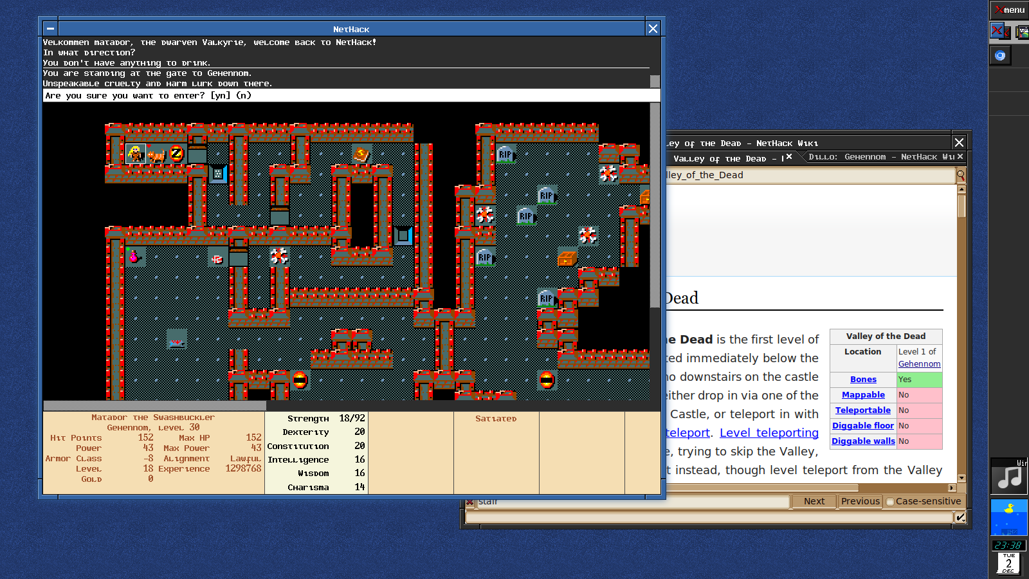Open the Xmenu launcher

[1008, 10]
